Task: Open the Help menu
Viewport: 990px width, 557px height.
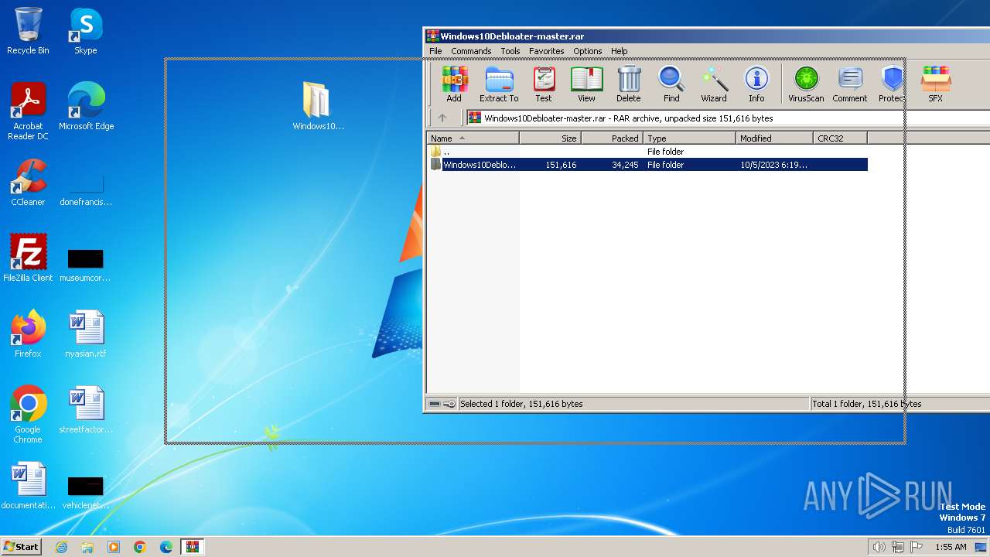Action: click(x=619, y=51)
